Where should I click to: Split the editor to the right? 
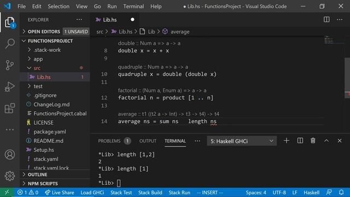[326, 20]
